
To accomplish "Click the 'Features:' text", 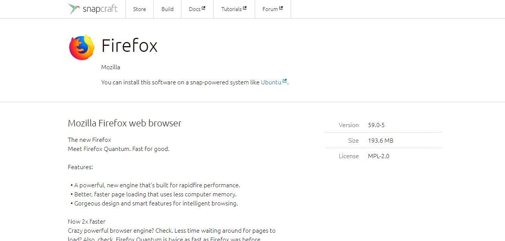I will 81,167.
